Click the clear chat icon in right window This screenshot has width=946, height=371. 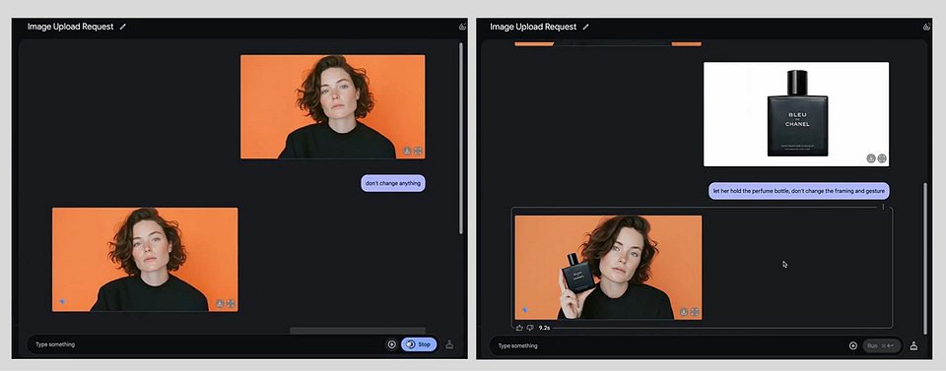(914, 345)
